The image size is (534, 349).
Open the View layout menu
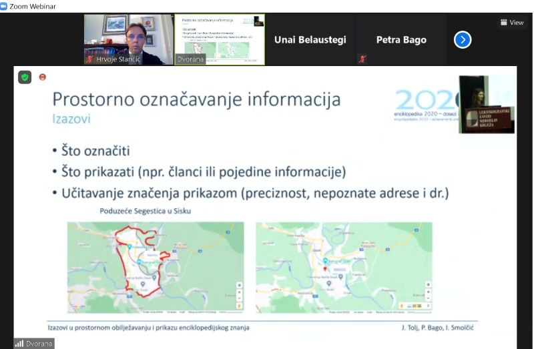pyautogui.click(x=512, y=22)
